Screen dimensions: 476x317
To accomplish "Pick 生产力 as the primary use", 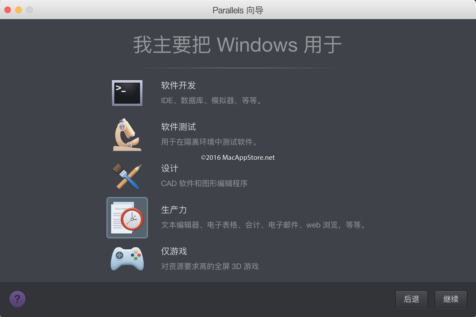I will [174, 210].
